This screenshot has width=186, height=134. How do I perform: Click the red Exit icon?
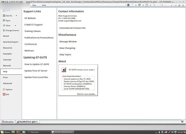click(4, 94)
